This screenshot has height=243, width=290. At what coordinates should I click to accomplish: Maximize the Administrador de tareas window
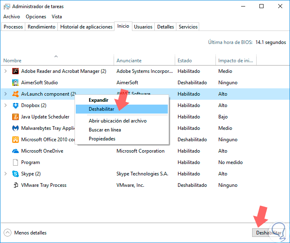click(x=261, y=6)
